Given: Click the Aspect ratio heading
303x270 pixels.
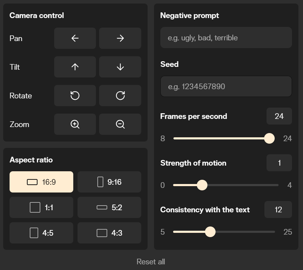Looking at the screenshot, I should pyautogui.click(x=31, y=160).
